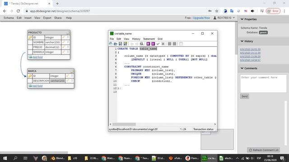Viewport: 289px width, 162px height.
Task: Select varchar(255) type cell of DESCRIPCION
Action: 57,81
